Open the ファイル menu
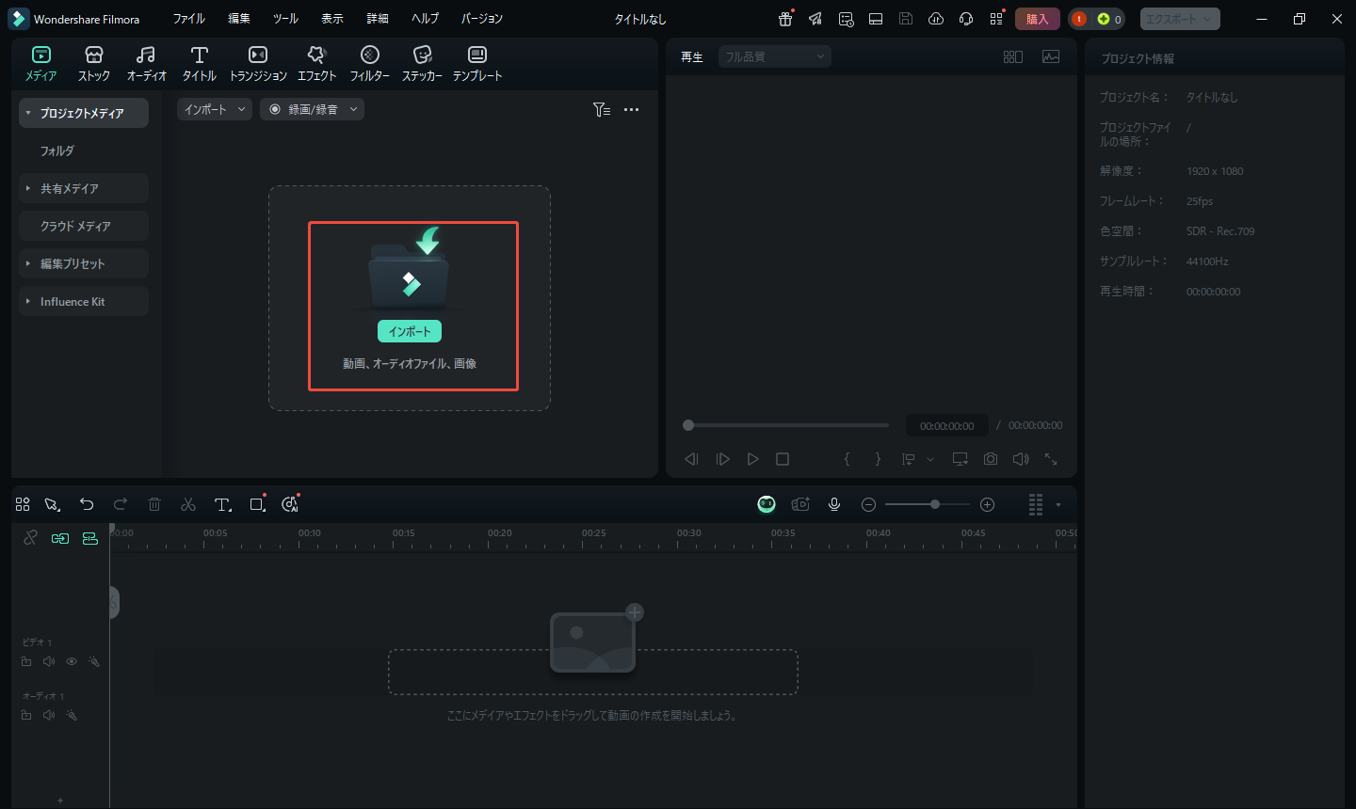 coord(188,19)
